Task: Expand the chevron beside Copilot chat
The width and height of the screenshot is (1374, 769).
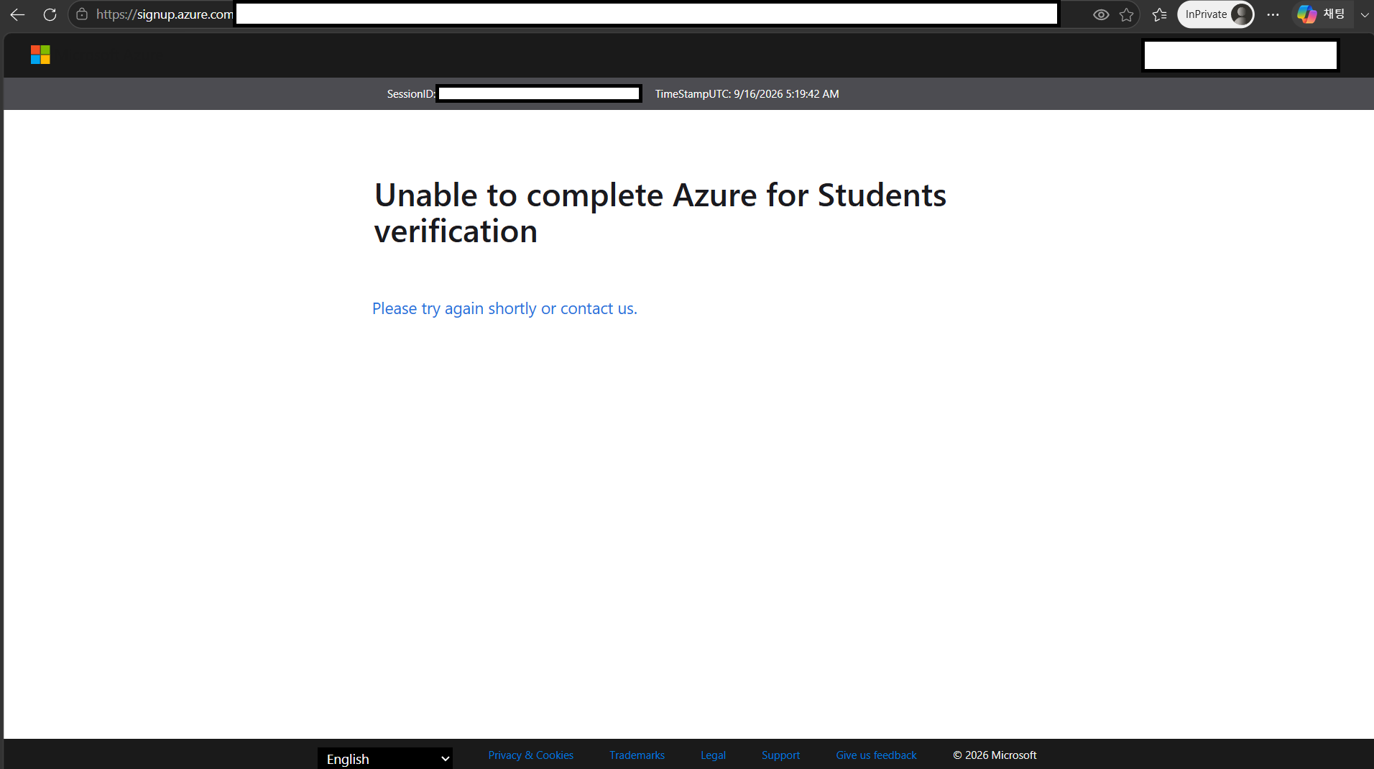Action: coord(1364,14)
